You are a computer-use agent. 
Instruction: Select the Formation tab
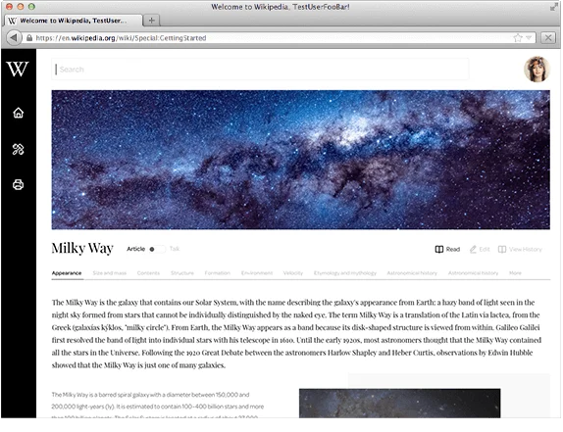point(217,273)
